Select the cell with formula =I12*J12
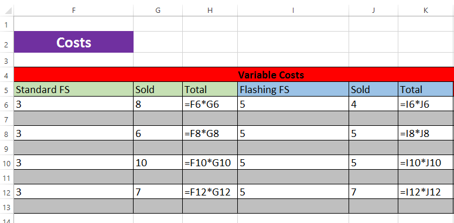 pyautogui.click(x=426, y=192)
